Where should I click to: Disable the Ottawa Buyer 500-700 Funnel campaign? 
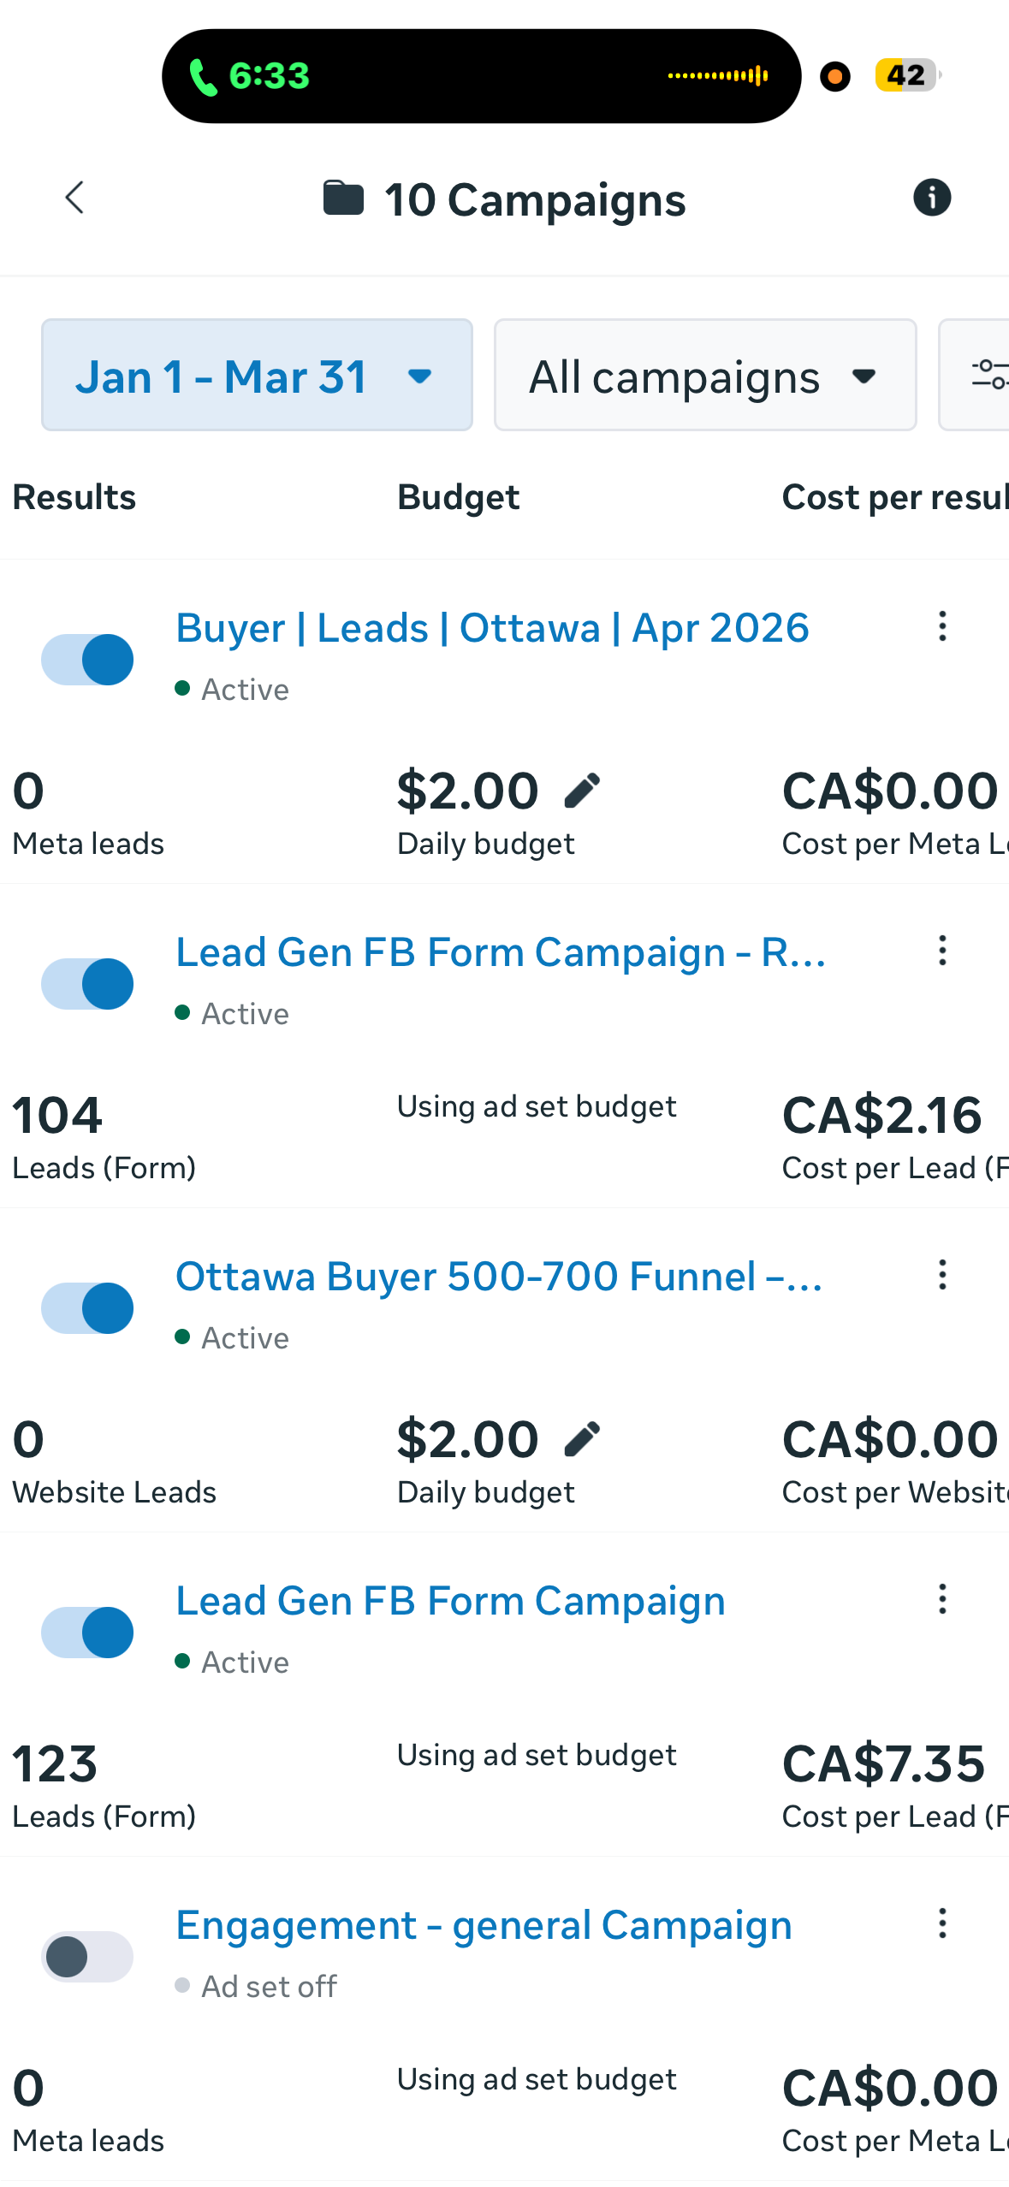(x=86, y=1307)
